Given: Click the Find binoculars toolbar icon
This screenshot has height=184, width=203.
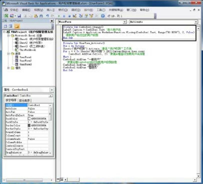Looking at the screenshot, I should [x=41, y=16].
